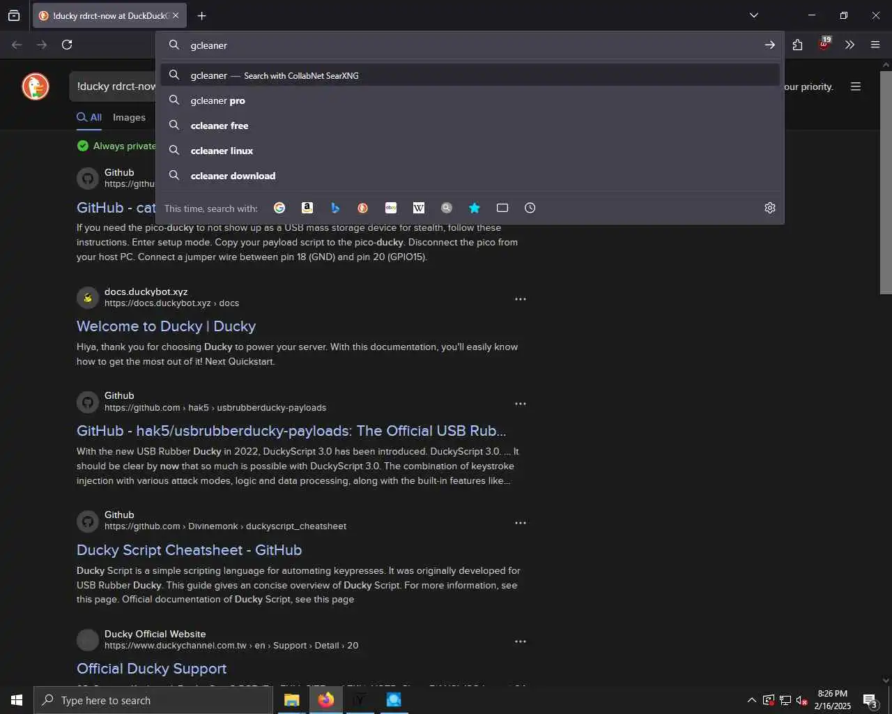Open File Explorer from the taskbar
Screen dimensions: 892x714
click(x=291, y=700)
